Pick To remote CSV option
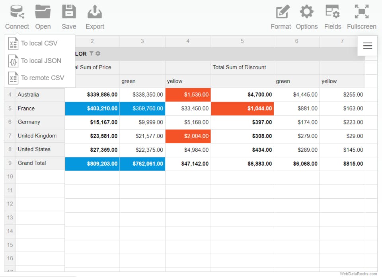This screenshot has height=277, width=382. (x=41, y=78)
